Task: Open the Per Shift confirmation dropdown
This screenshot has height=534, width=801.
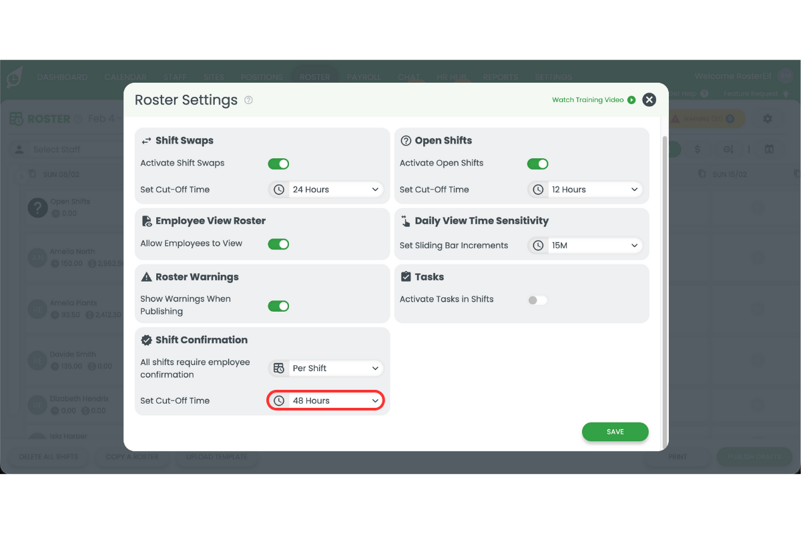Action: click(x=326, y=368)
